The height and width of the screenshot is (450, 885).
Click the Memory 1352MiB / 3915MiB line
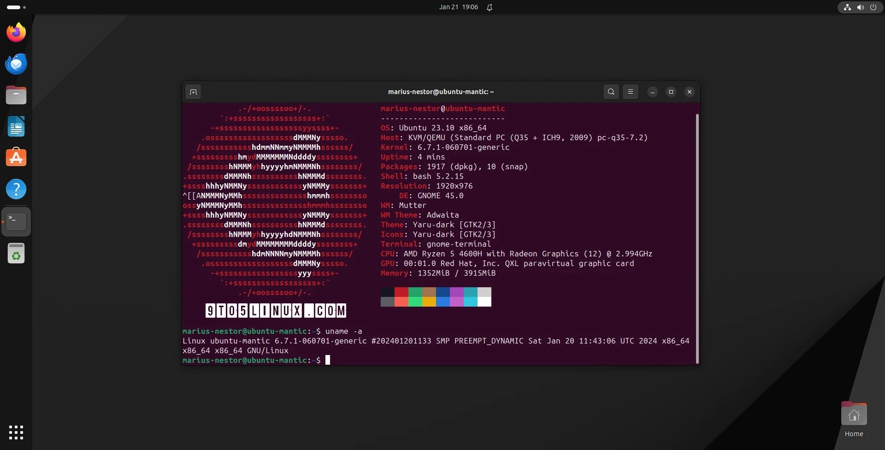[x=438, y=273]
